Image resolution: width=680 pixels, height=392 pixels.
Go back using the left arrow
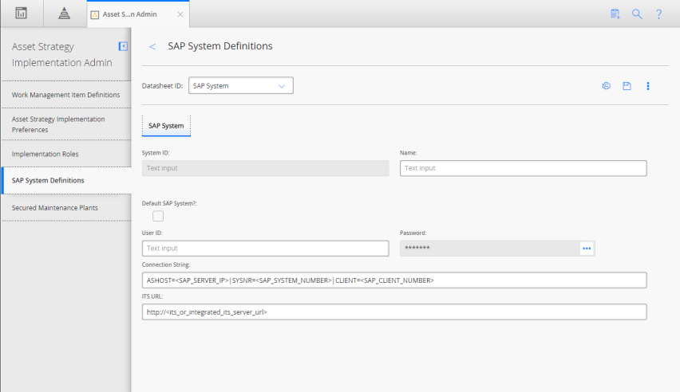tap(152, 46)
